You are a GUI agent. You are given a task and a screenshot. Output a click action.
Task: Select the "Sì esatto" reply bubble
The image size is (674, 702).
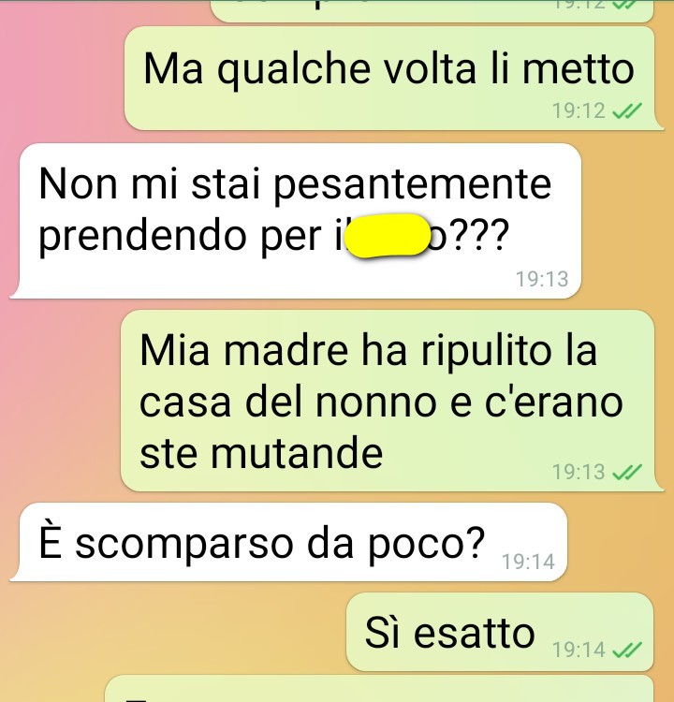pos(500,632)
